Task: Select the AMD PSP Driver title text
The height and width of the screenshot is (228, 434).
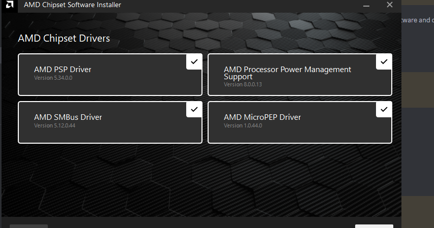Action: [x=63, y=70]
